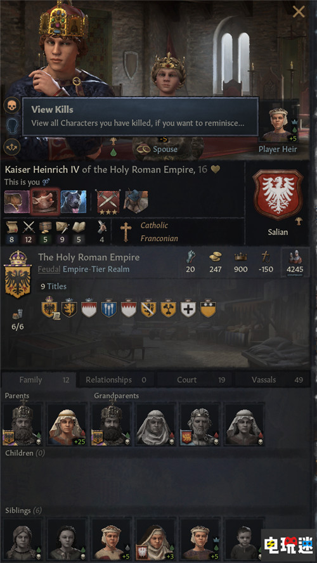Open the Franconian culture link
Viewport: 317px width, 563px height.
158,238
